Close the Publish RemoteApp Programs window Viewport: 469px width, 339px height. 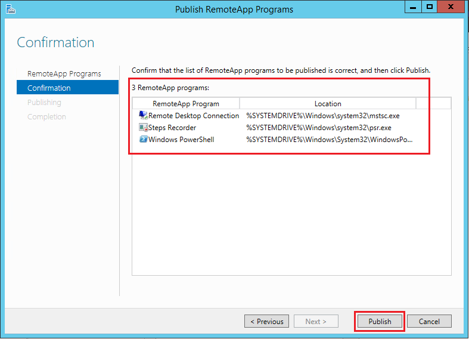click(x=451, y=7)
